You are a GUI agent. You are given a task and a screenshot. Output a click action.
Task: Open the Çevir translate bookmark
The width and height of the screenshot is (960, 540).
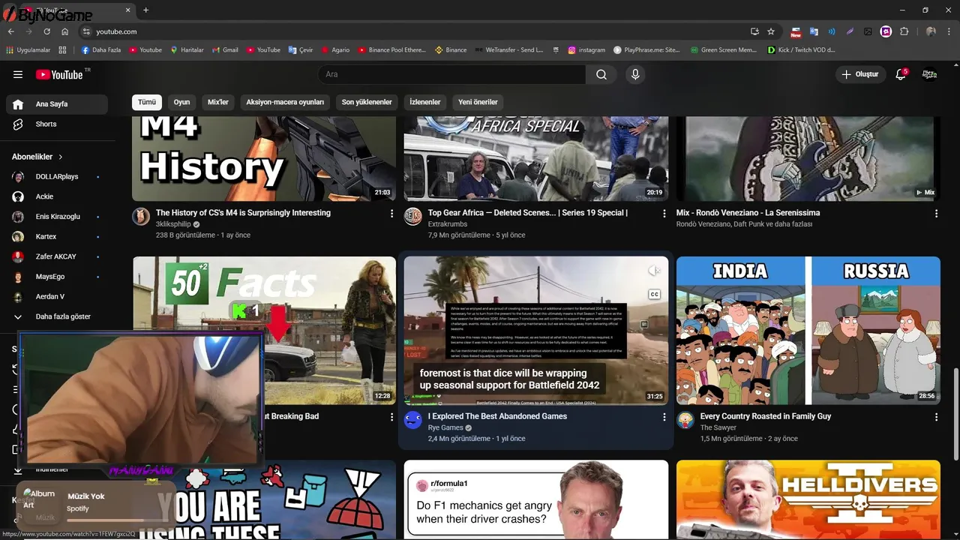pyautogui.click(x=301, y=50)
